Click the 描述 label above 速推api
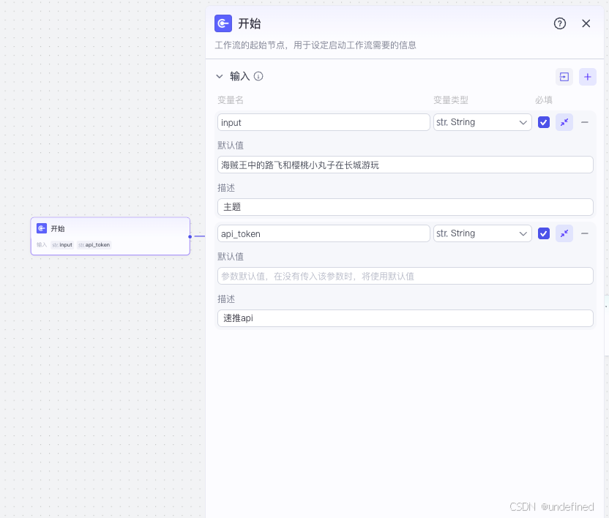The height and width of the screenshot is (518, 609). pos(226,299)
